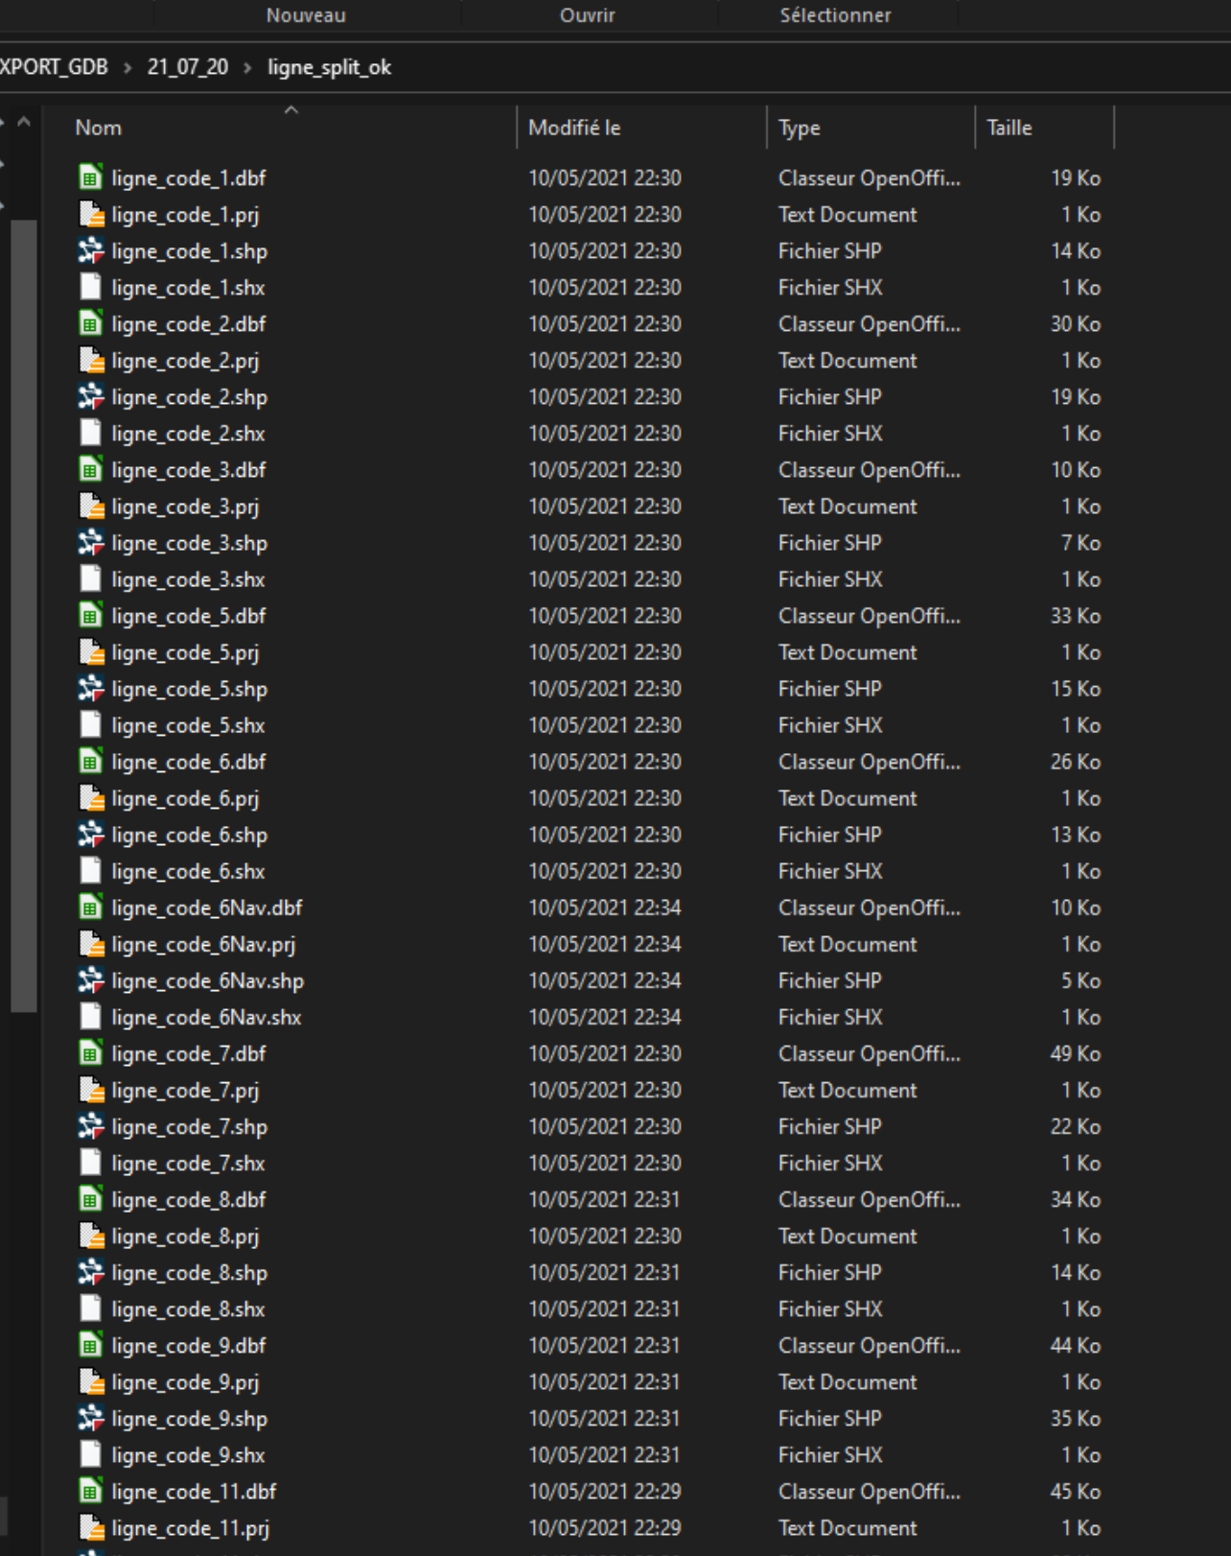Open the Sélectionner ribbon group
The height and width of the screenshot is (1556, 1231).
835,15
